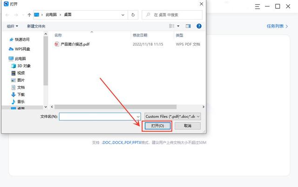Open the Custom Files type filter
Image resolution: width=298 pixels, height=187 pixels.
point(173,116)
